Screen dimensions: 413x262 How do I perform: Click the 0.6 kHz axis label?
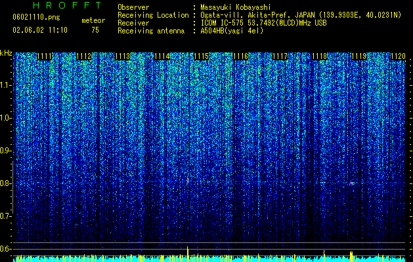click(5, 249)
